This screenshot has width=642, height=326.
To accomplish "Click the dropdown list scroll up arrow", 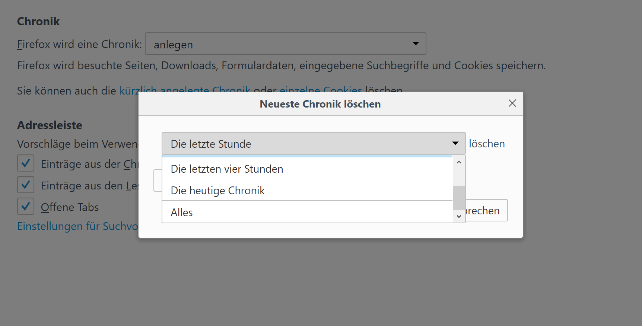I will point(459,162).
